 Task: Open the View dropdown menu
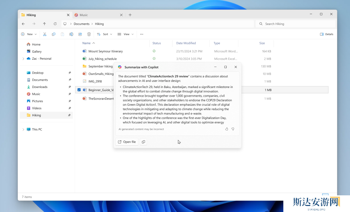[x=125, y=34]
